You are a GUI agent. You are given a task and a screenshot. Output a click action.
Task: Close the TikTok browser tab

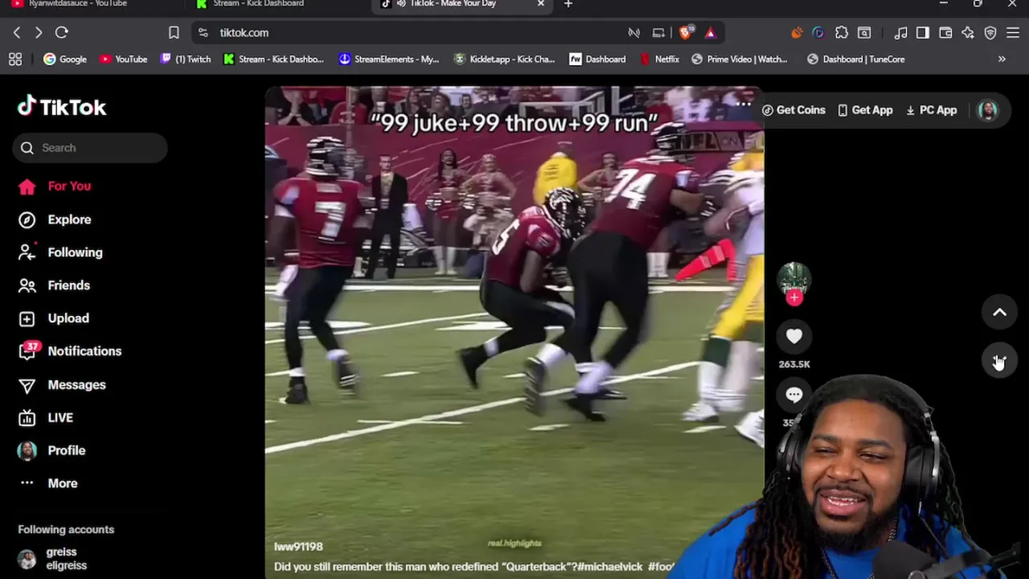point(541,4)
